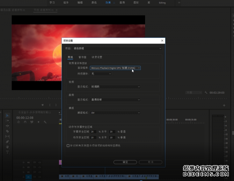Select the Selection arrow tool

[x=7, y=115]
